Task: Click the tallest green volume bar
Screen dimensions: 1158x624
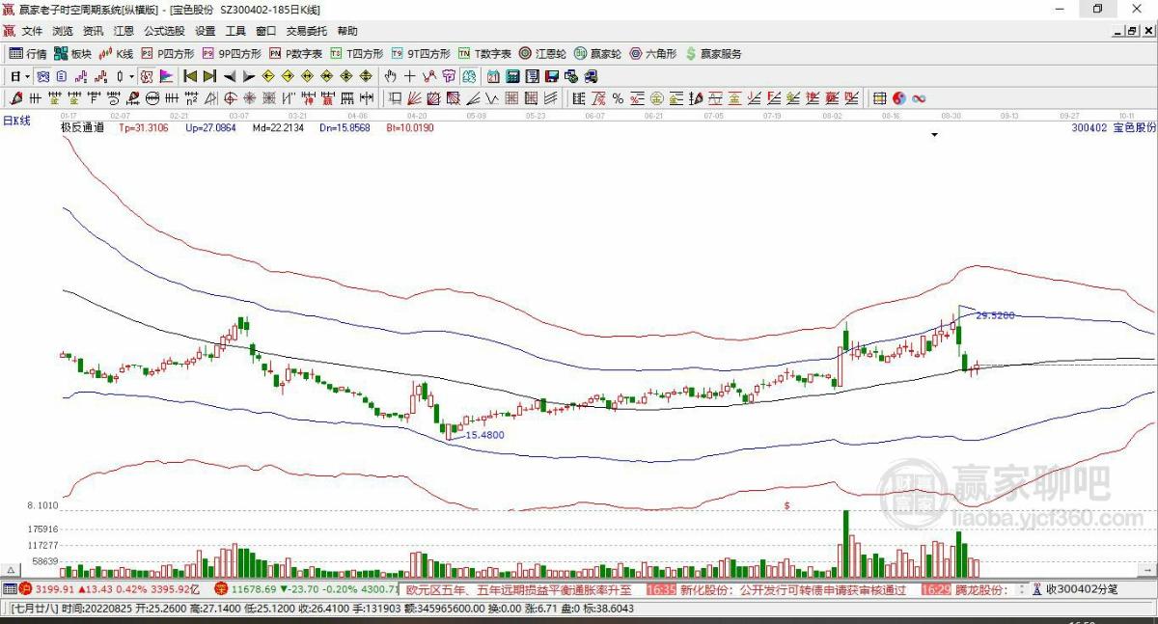Action: tap(845, 544)
